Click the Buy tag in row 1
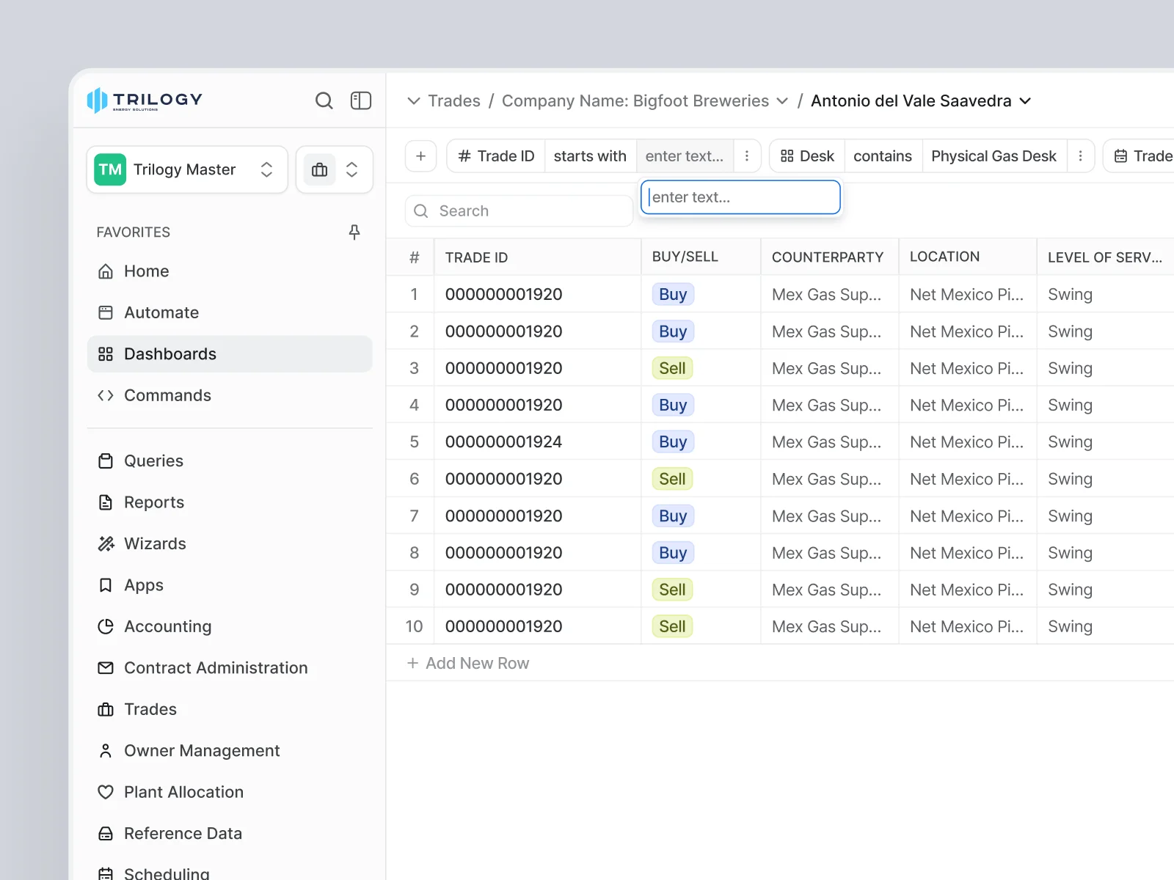 (x=673, y=295)
